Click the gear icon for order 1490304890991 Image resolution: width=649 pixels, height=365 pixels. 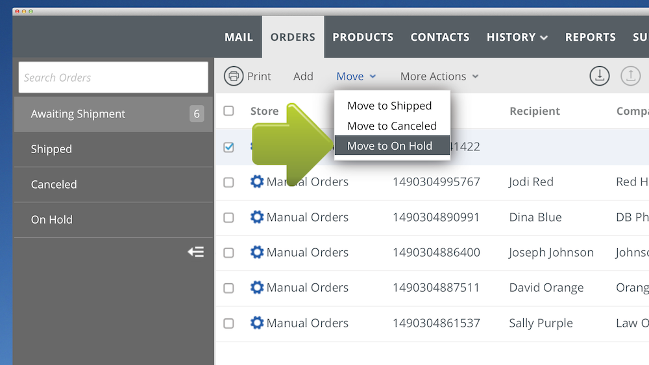coord(257,217)
